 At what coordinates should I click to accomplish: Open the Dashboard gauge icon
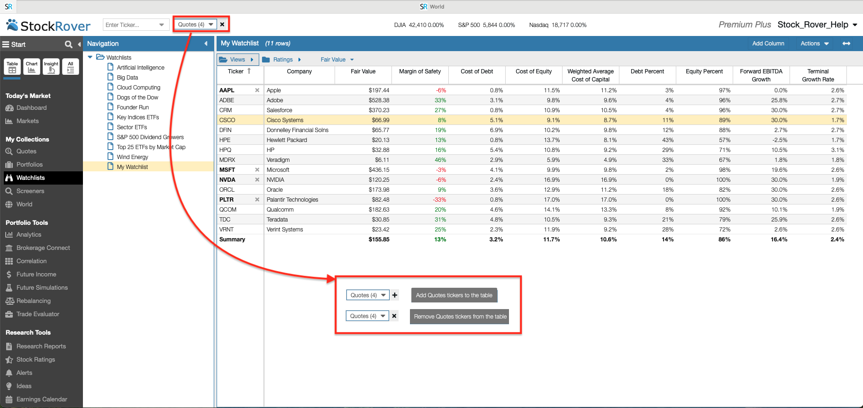9,108
